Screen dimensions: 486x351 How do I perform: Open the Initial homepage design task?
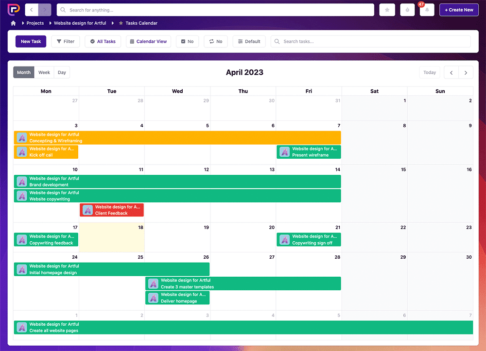click(112, 269)
